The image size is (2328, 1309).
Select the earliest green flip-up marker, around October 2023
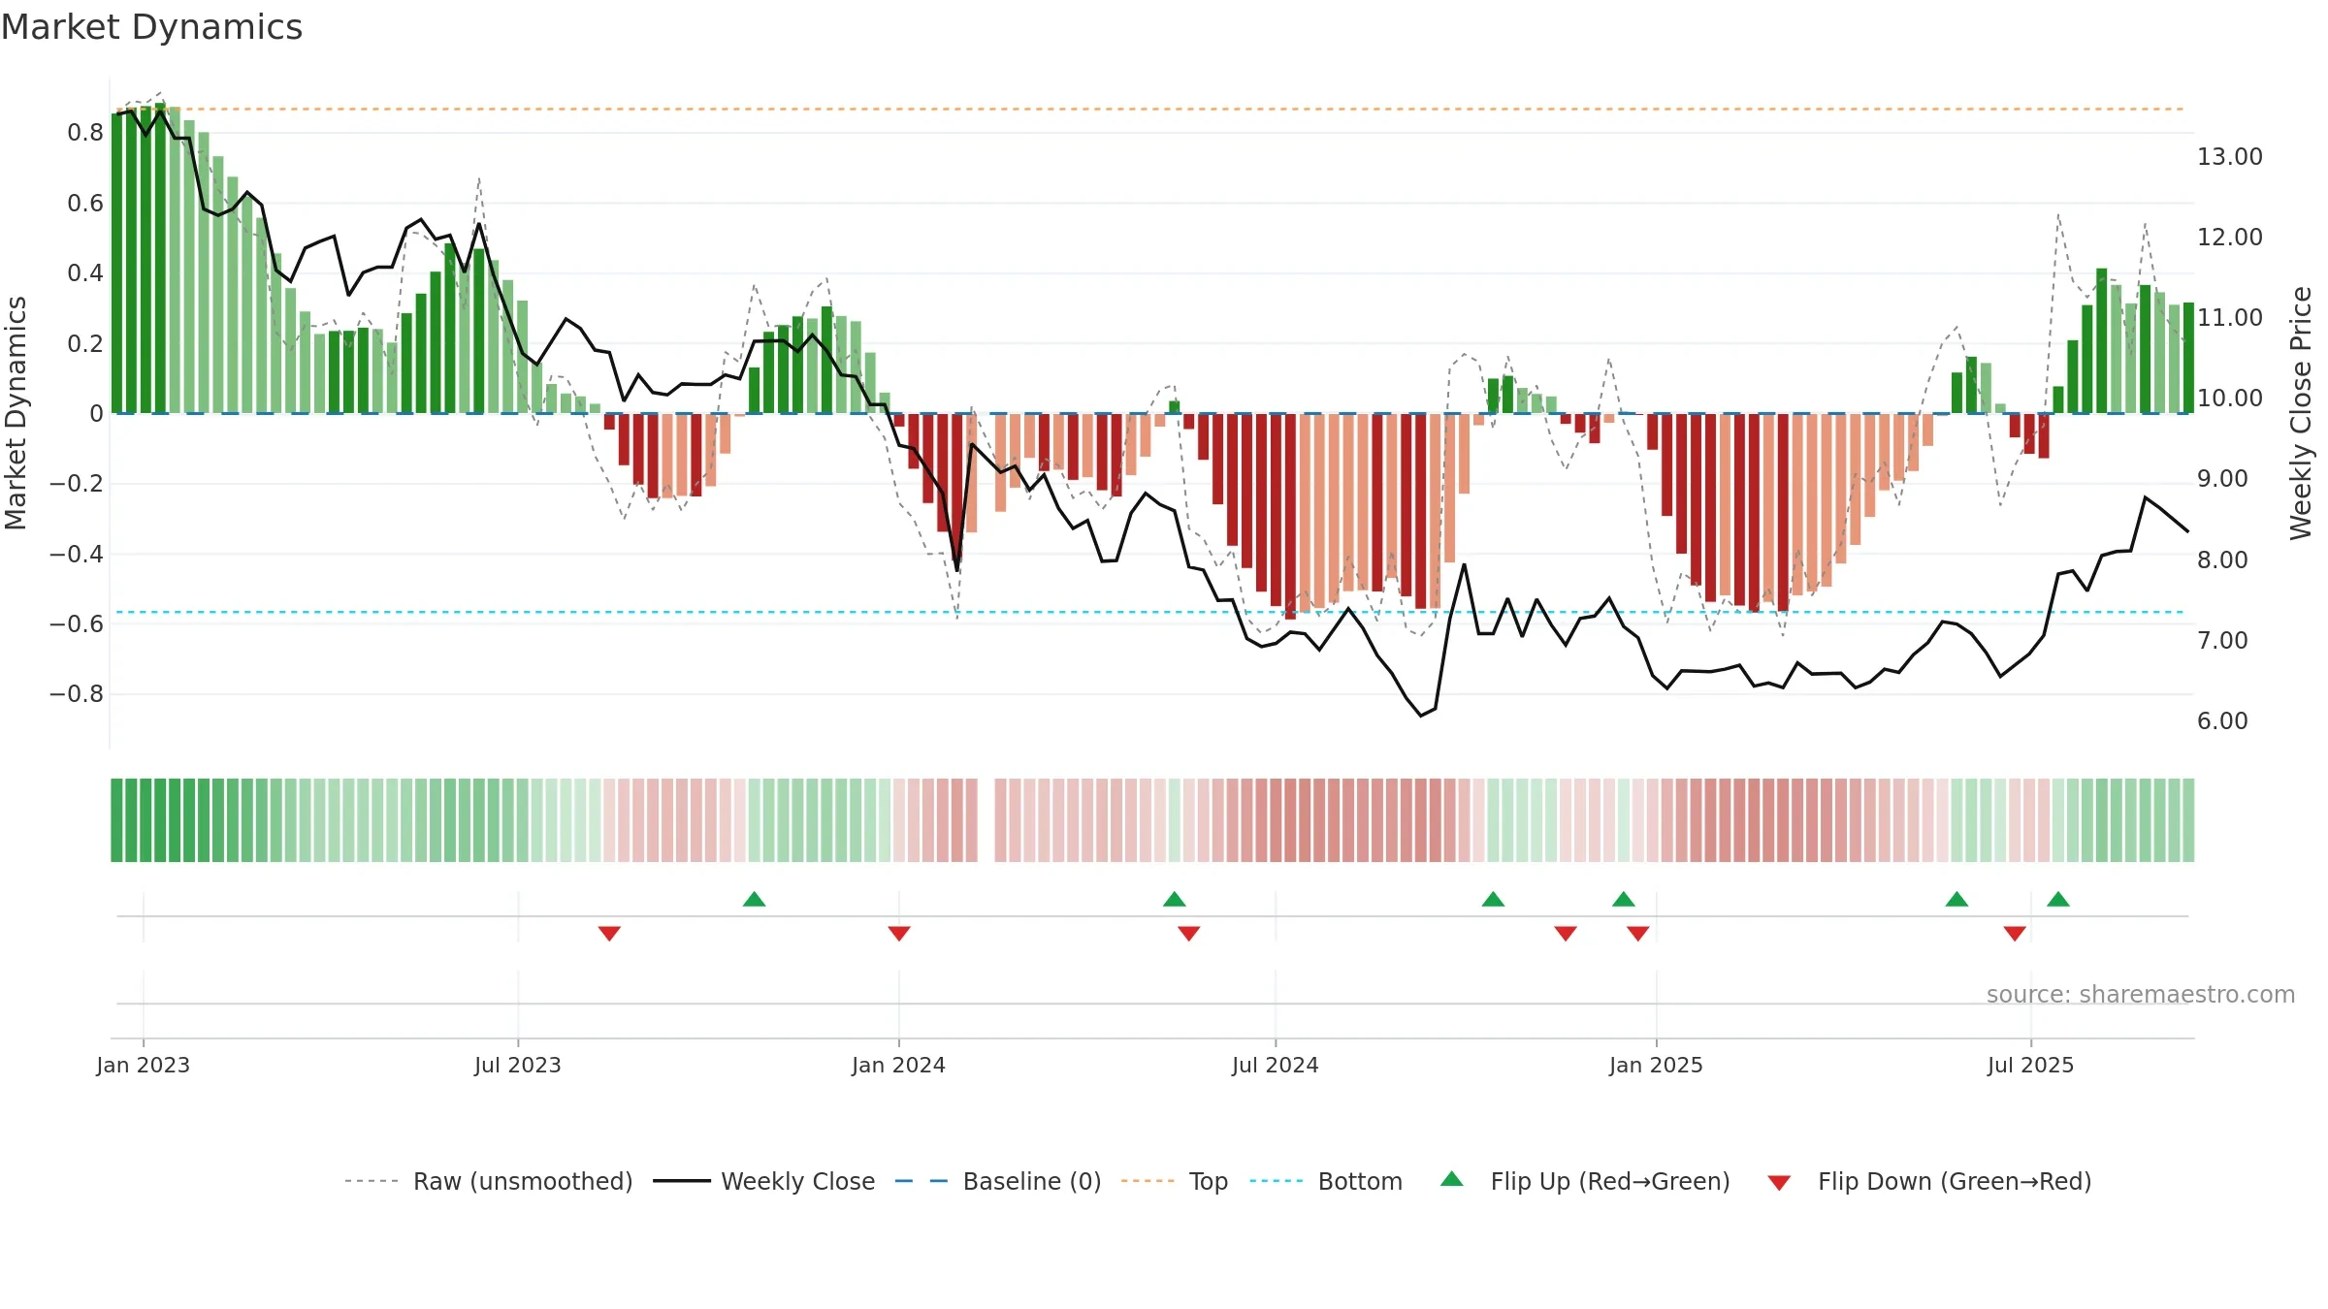[755, 899]
